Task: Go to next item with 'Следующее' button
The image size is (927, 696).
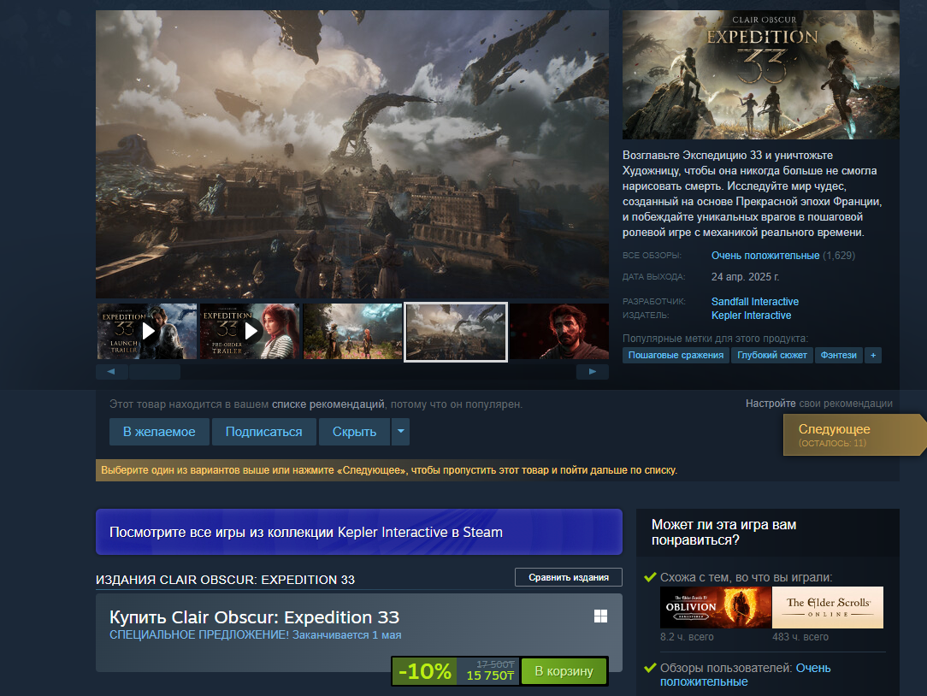Action: tap(853, 434)
